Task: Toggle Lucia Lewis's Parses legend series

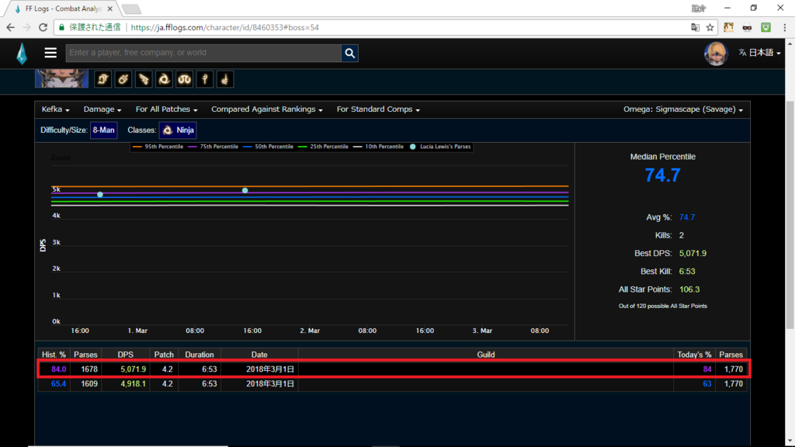Action: (x=440, y=147)
